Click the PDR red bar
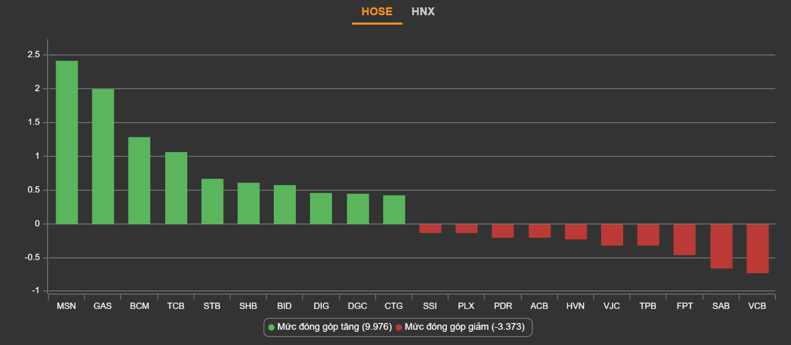Image resolution: width=791 pixels, height=345 pixels. pos(503,231)
